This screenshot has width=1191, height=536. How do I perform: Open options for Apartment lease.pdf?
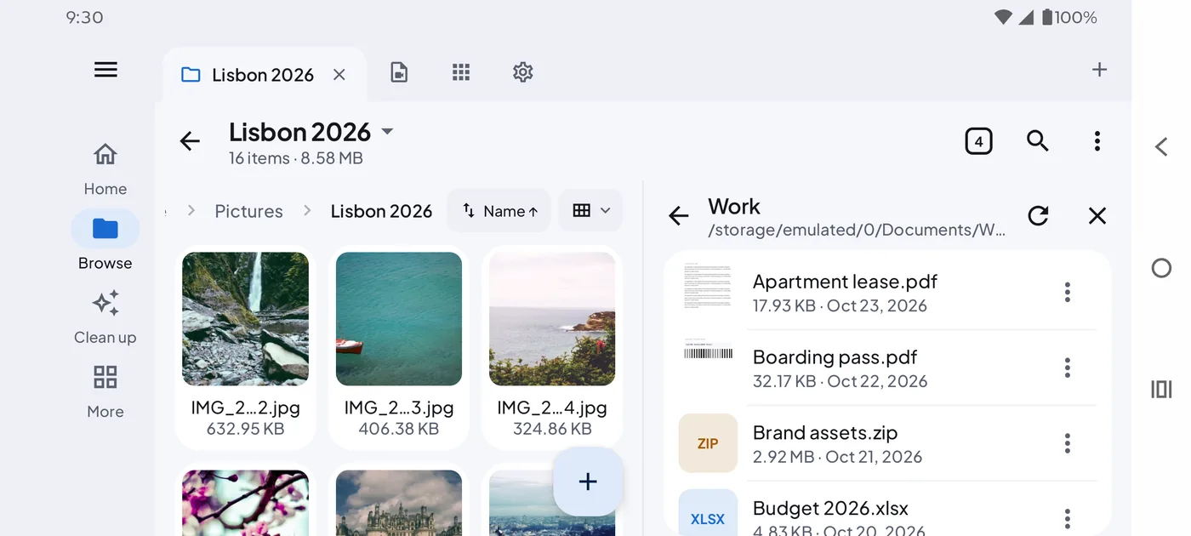pyautogui.click(x=1067, y=293)
